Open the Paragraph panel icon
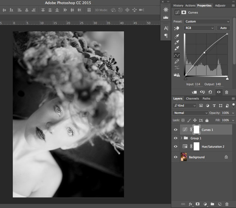Screen dimensions: 236x208 pyautogui.click(x=166, y=36)
